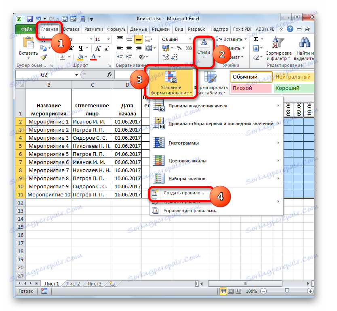This screenshot has height=311, width=337.
Task: Click the Sort and Filter icon
Action: (x=278, y=43)
